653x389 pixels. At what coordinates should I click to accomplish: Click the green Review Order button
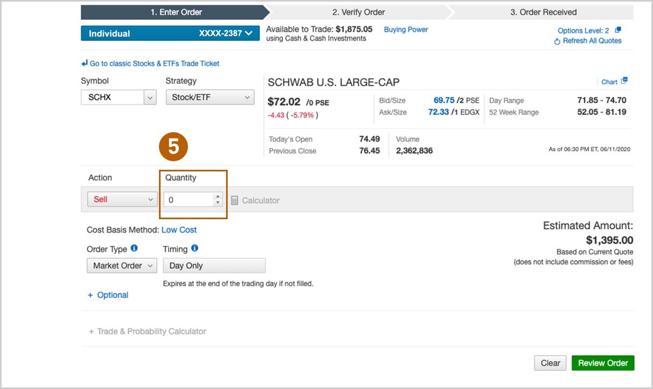603,363
